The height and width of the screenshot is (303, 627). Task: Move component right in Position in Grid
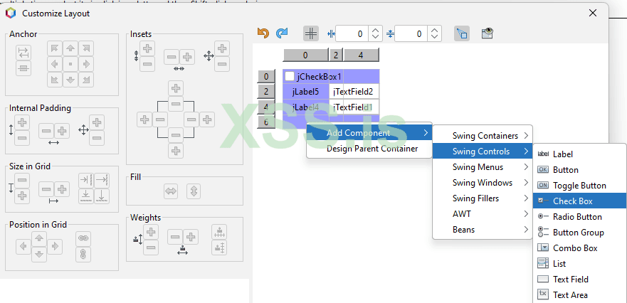(x=55, y=246)
